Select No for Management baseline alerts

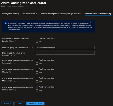37,81
